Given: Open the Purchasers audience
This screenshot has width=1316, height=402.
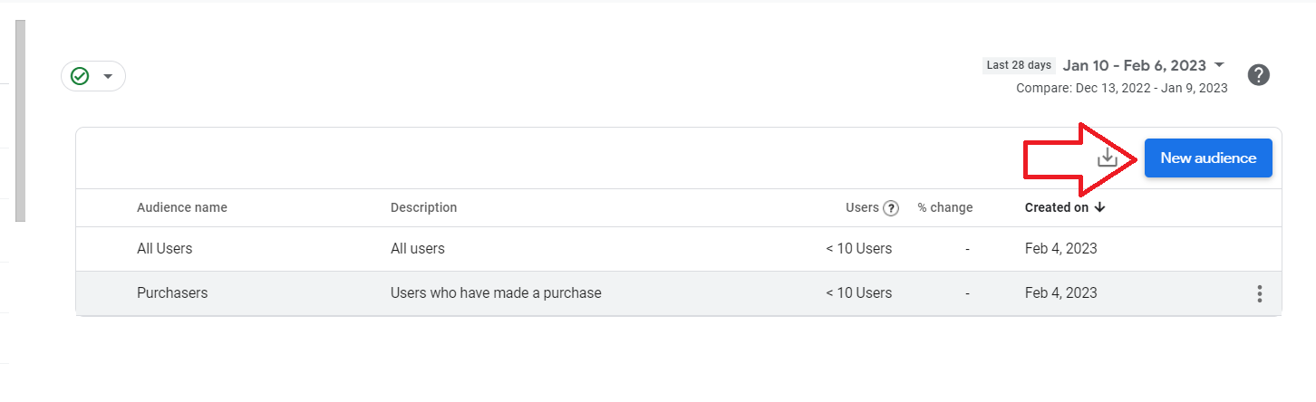Looking at the screenshot, I should click(172, 293).
